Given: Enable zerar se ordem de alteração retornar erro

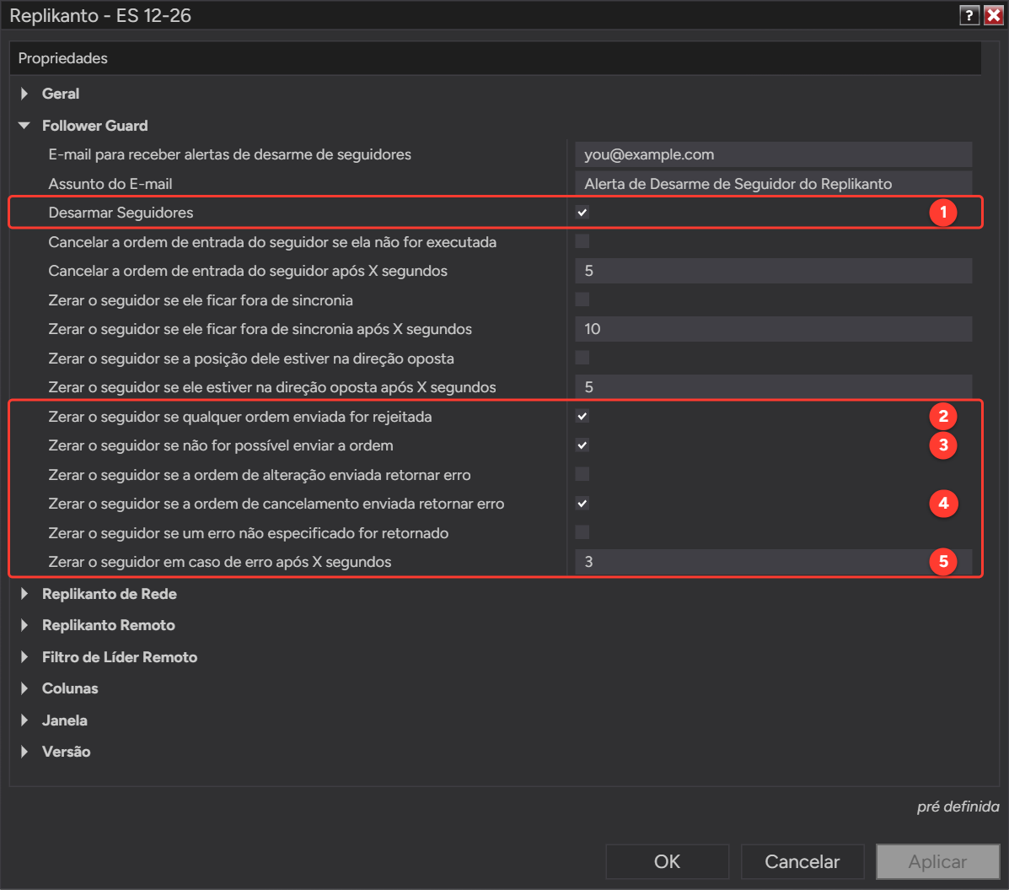Looking at the screenshot, I should point(582,475).
